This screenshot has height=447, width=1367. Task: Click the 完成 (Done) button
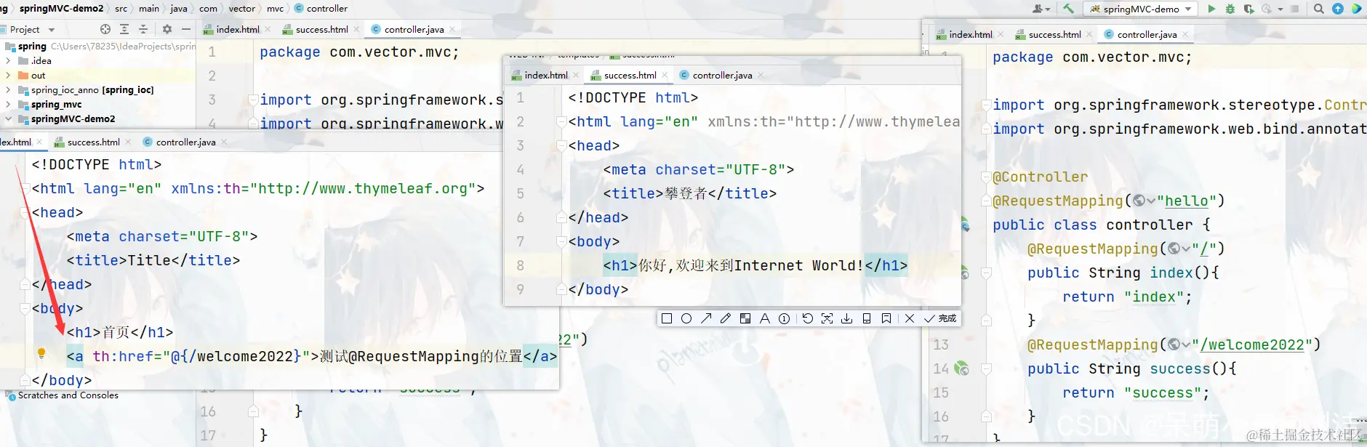click(x=940, y=318)
